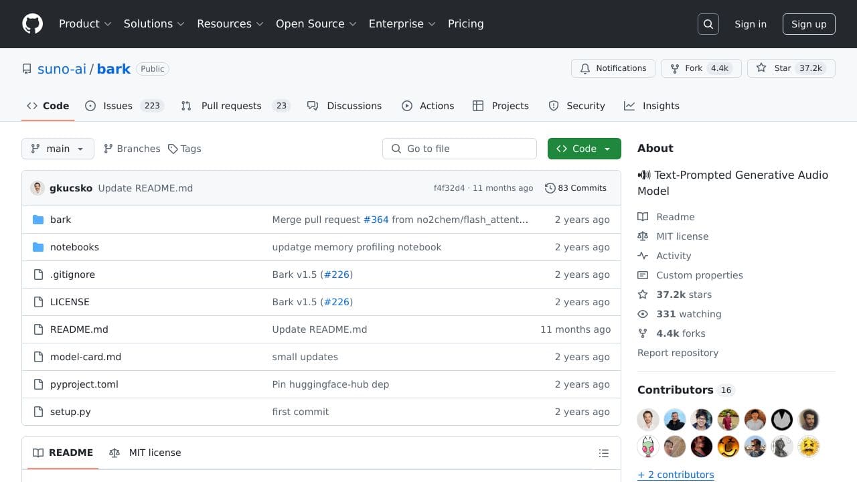Click the gkucsko avatar in commit row
Image resolution: width=857 pixels, height=482 pixels.
tap(37, 188)
